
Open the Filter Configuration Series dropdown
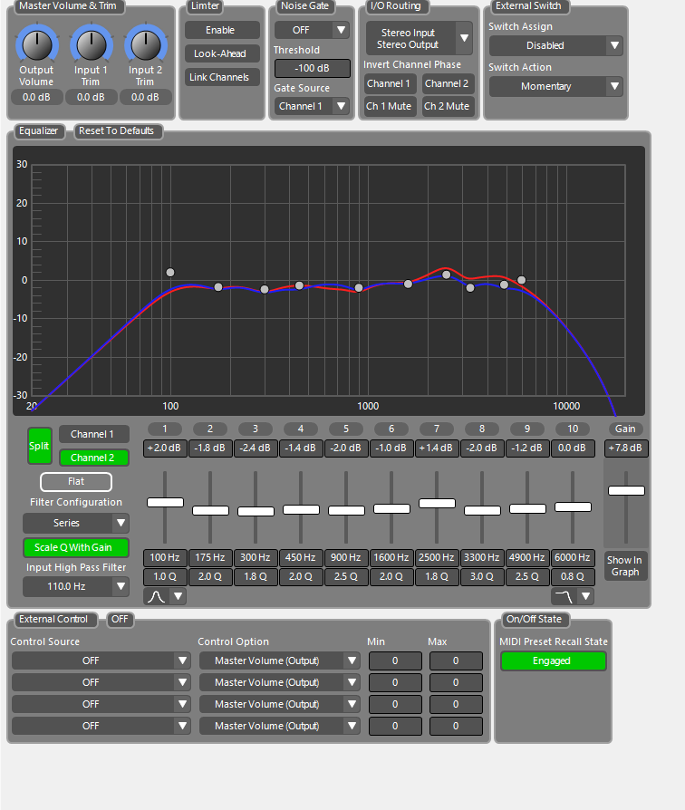(x=76, y=523)
